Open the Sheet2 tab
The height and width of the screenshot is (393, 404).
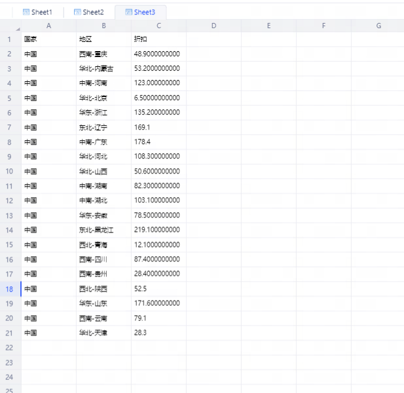tap(93, 12)
